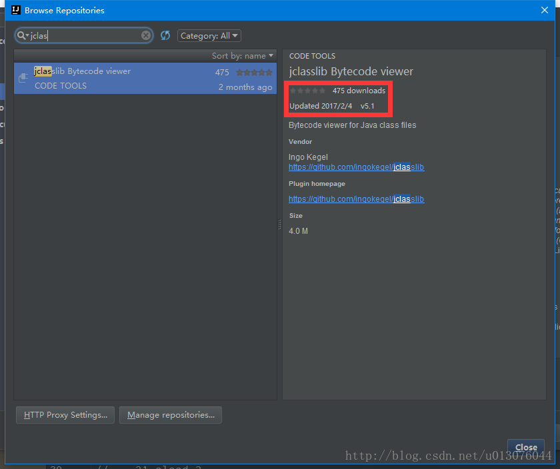The width and height of the screenshot is (560, 469).
Task: Click the CODE TOOLS label in list row
Action: click(x=61, y=86)
